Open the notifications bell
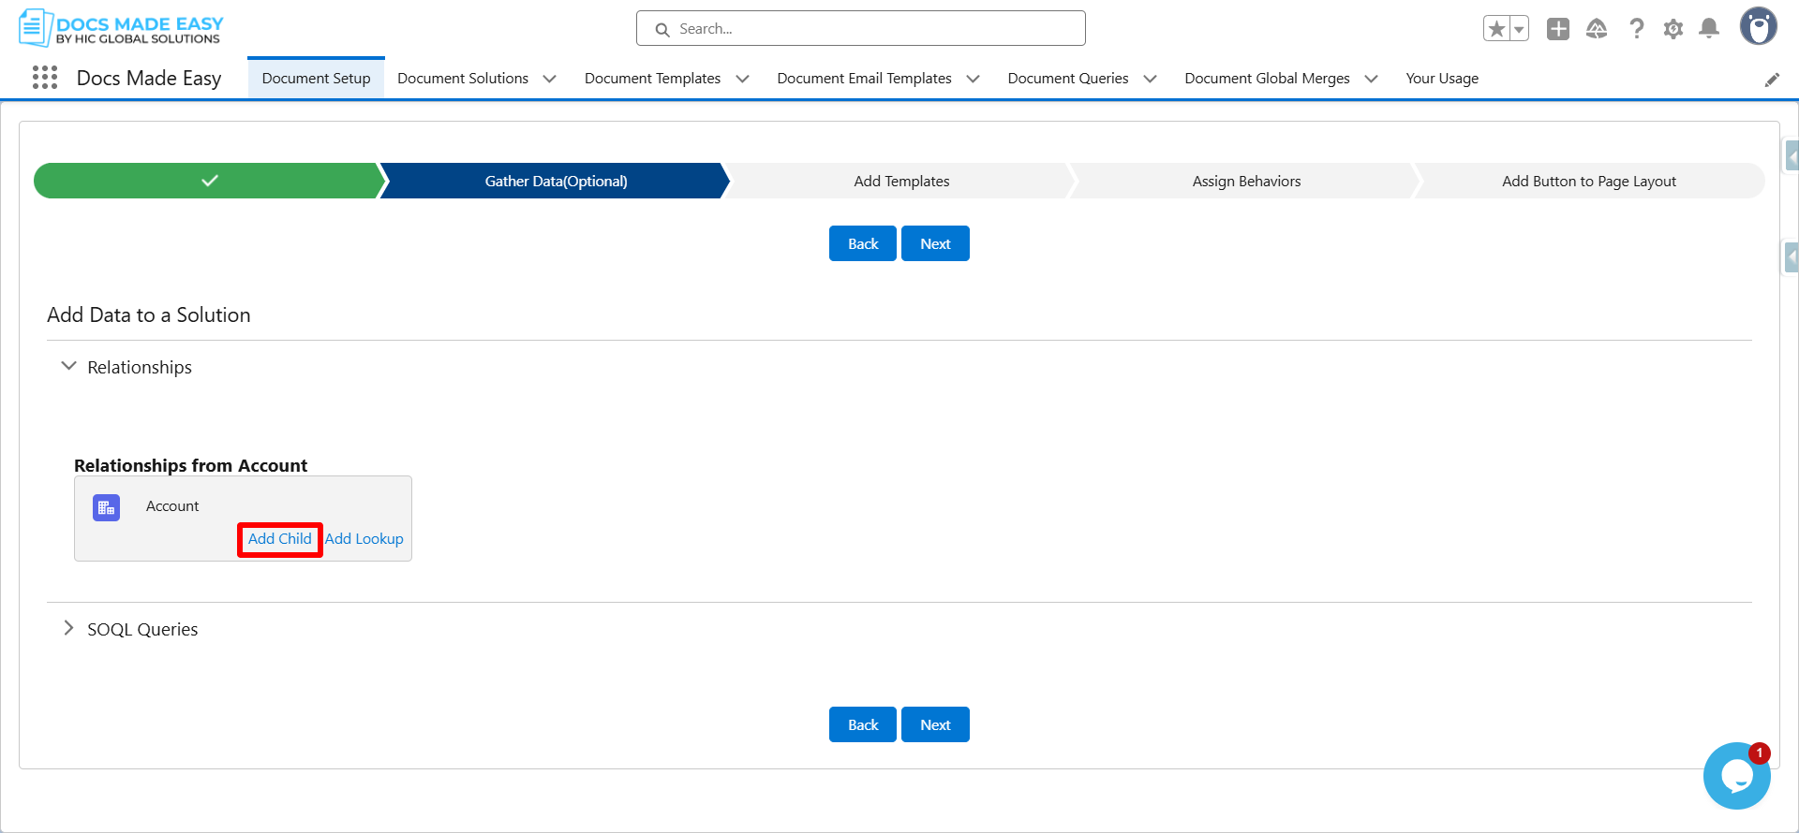The width and height of the screenshot is (1799, 833). pos(1709,29)
